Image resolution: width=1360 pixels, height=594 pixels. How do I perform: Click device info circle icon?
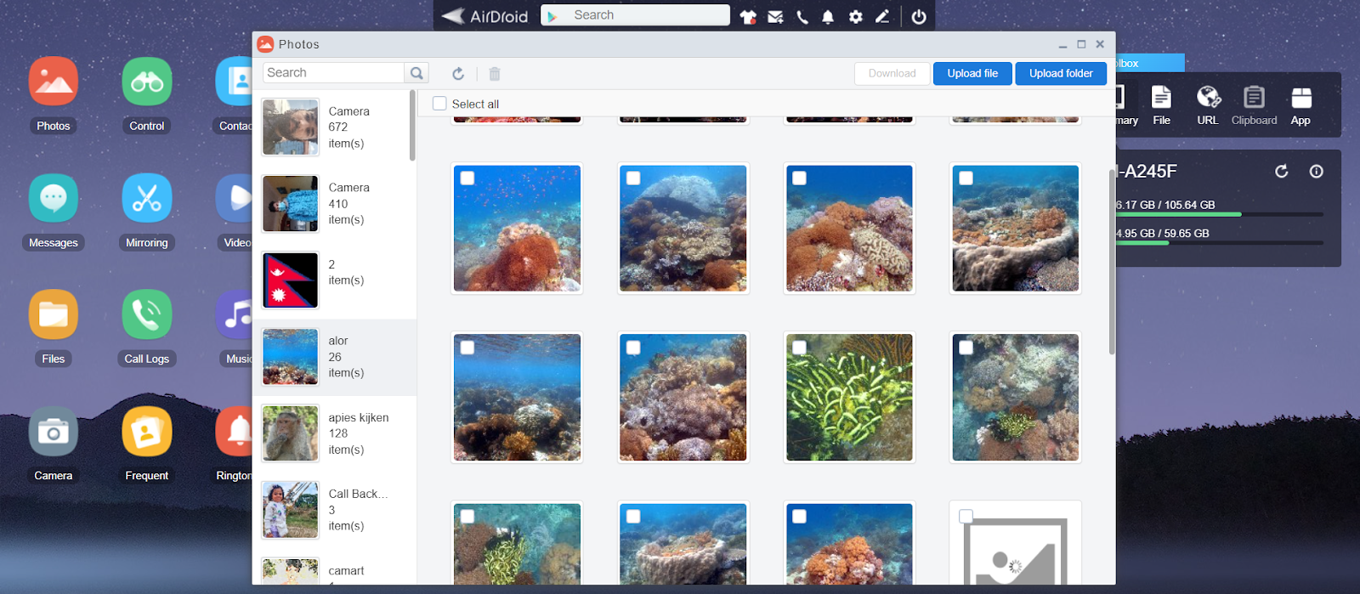tap(1317, 172)
